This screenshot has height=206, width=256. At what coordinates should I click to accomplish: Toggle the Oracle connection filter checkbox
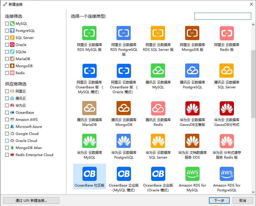7,45
